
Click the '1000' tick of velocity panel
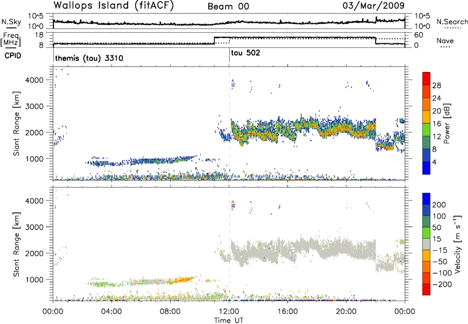click(35, 280)
